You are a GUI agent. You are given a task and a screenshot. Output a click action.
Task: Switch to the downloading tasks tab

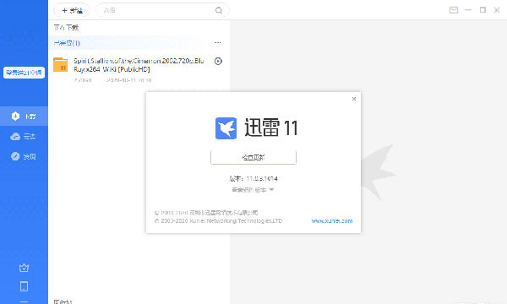(x=66, y=28)
